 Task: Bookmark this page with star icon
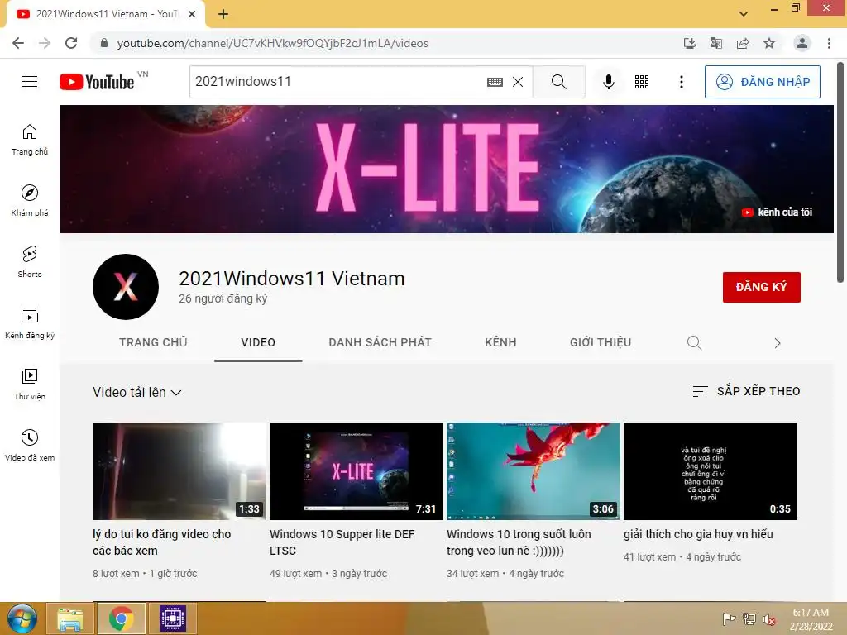pyautogui.click(x=769, y=43)
